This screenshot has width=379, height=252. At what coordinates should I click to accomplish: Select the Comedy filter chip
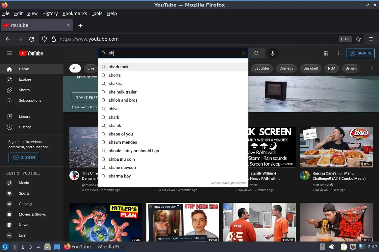point(286,68)
